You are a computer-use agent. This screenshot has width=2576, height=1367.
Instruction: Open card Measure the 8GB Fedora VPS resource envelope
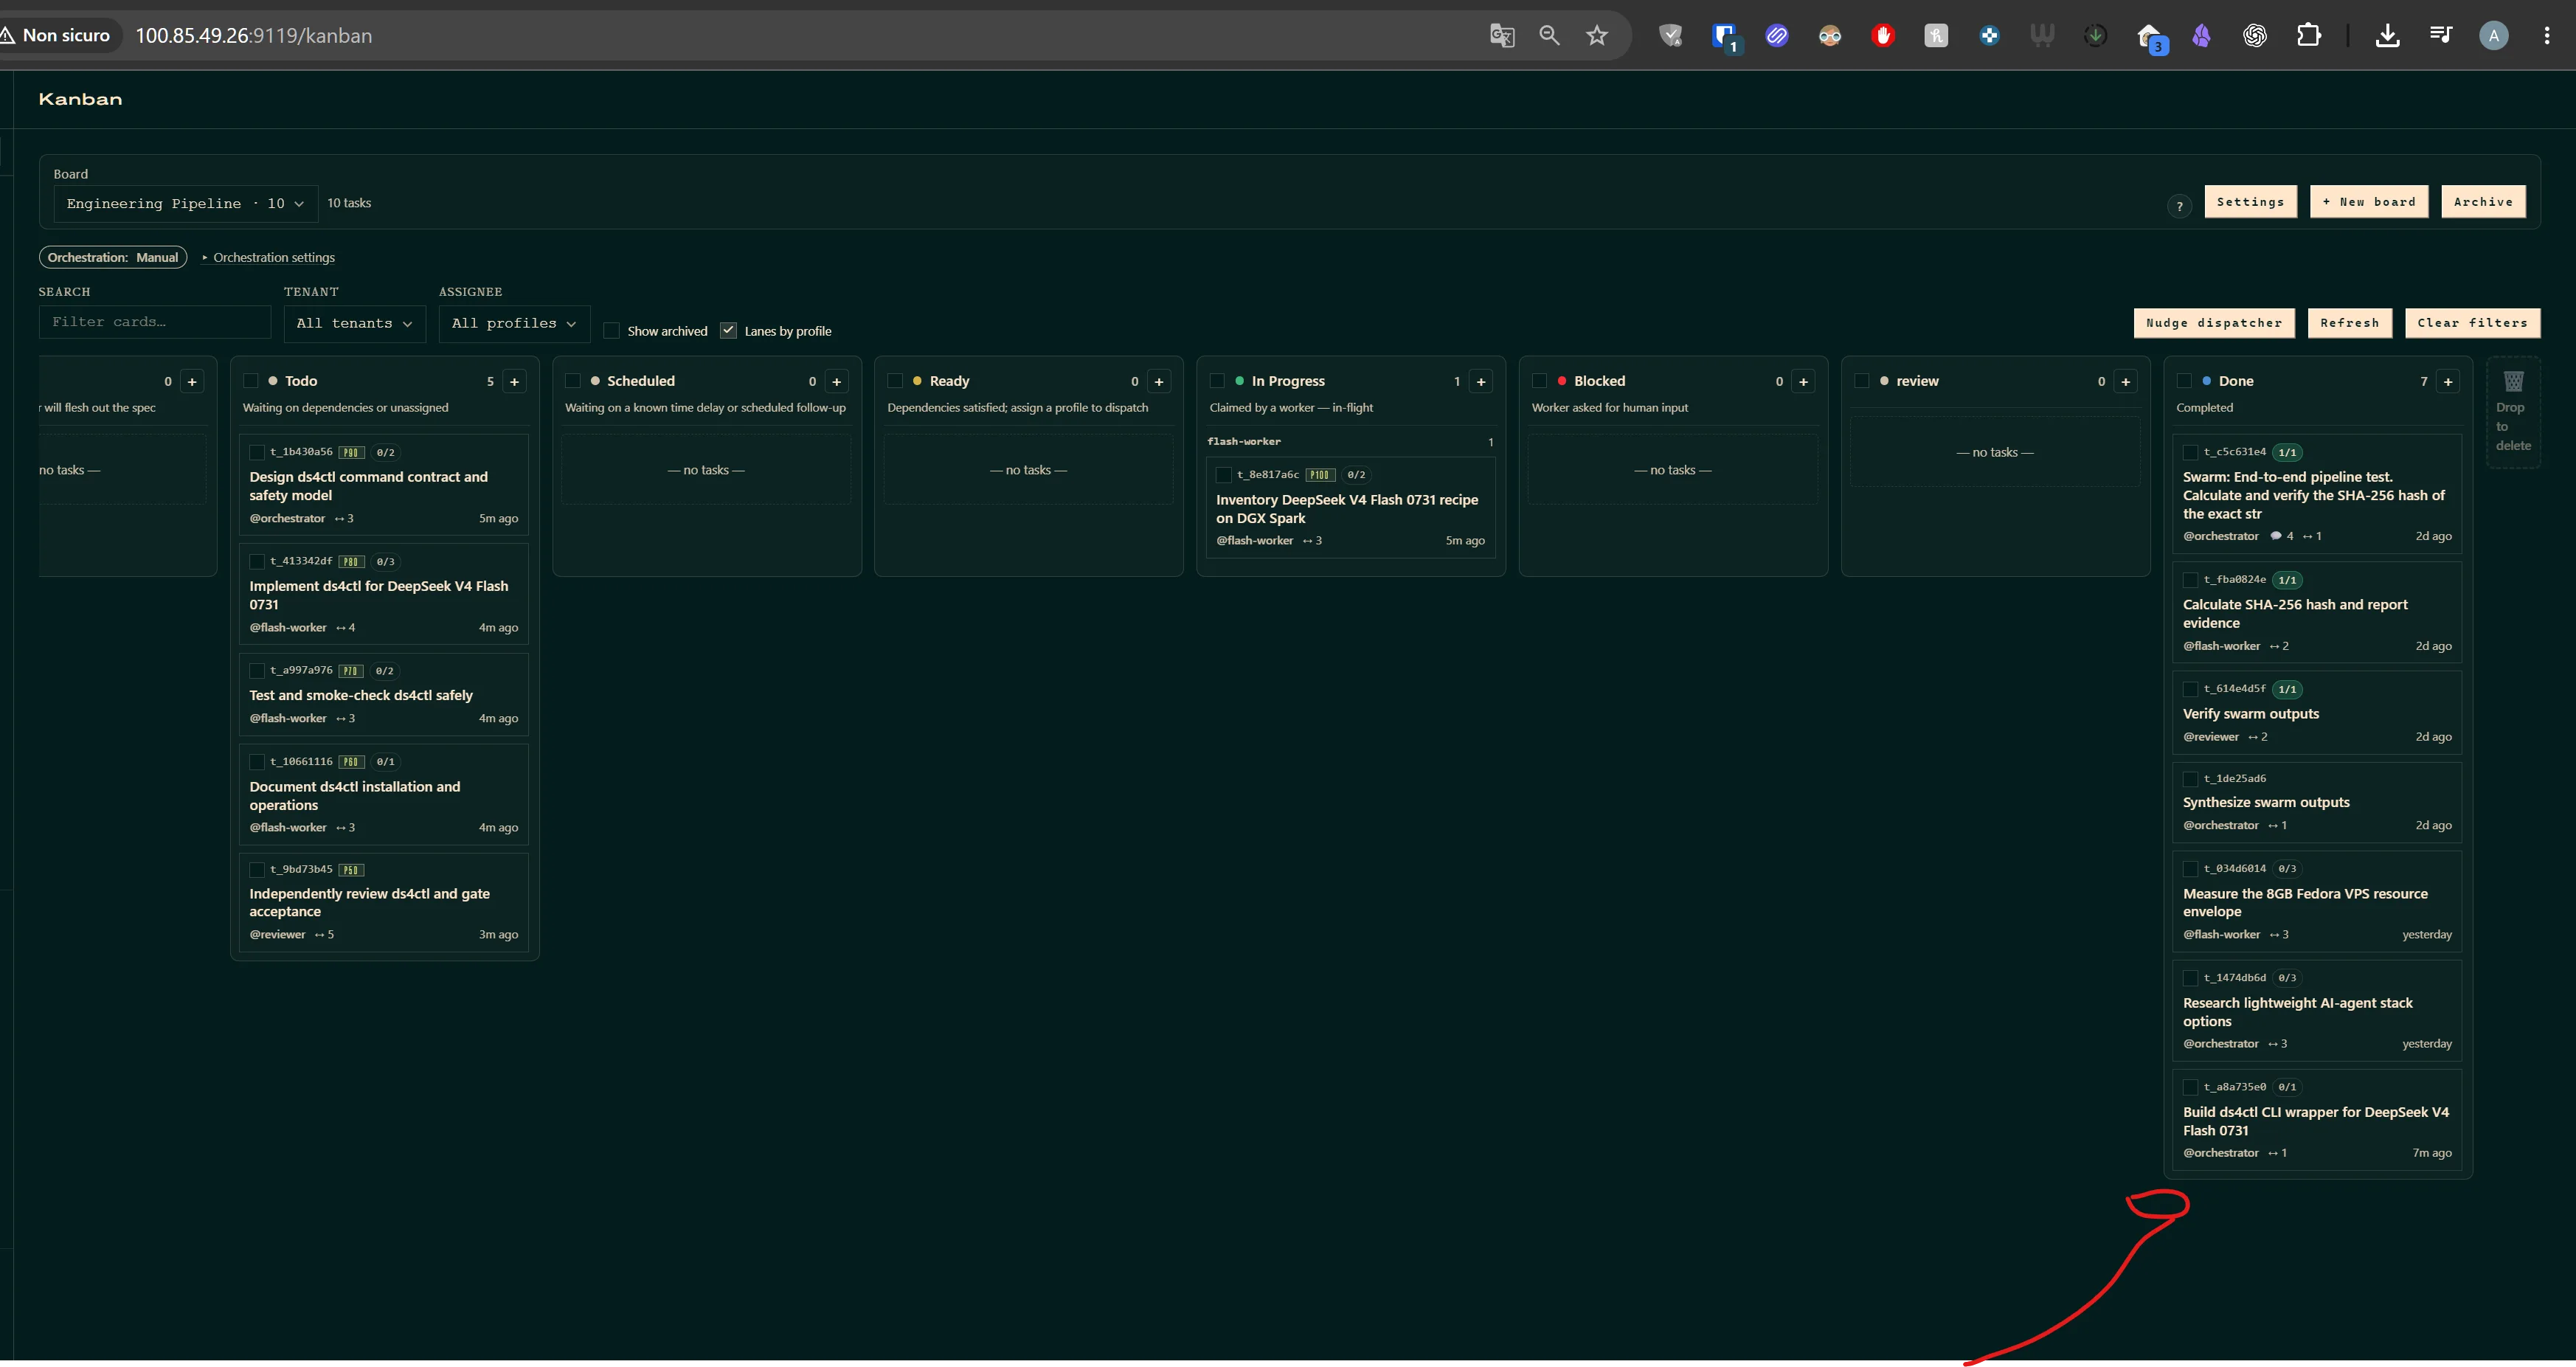pyautogui.click(x=2317, y=902)
